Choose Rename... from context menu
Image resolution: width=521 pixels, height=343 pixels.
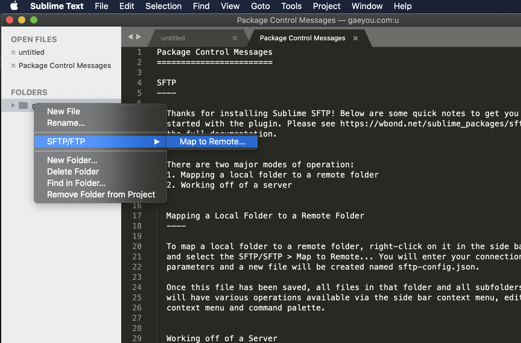coord(100,123)
